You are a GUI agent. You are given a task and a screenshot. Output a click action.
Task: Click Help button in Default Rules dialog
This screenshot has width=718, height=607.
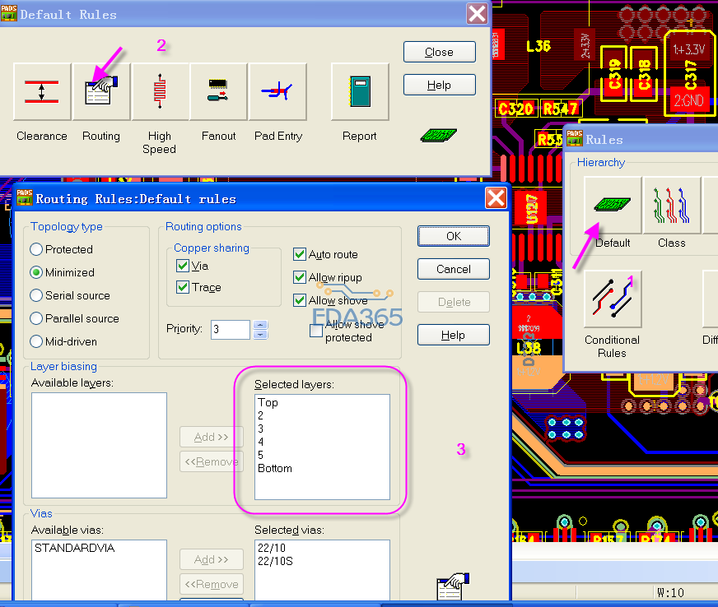pyautogui.click(x=439, y=85)
